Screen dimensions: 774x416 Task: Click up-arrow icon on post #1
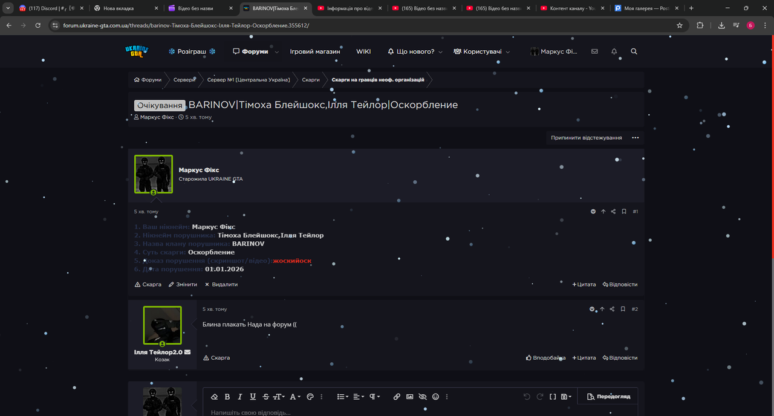coord(603,212)
